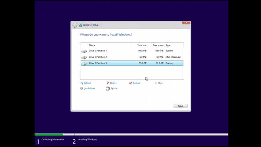Go back with the round arrow button
The height and width of the screenshot is (147, 261).
(75, 25)
